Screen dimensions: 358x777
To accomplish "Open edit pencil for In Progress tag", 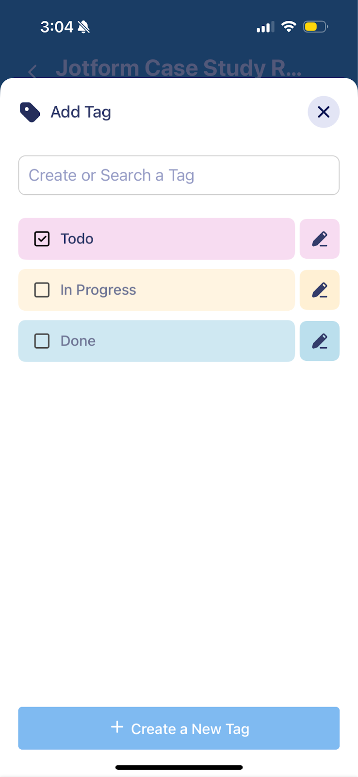I will (320, 290).
